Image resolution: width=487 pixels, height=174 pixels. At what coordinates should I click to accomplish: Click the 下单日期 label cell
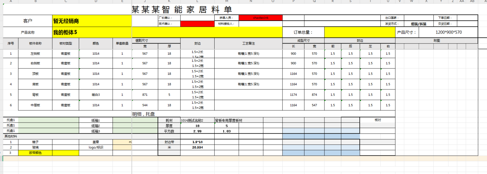pyautogui.click(x=445, y=18)
